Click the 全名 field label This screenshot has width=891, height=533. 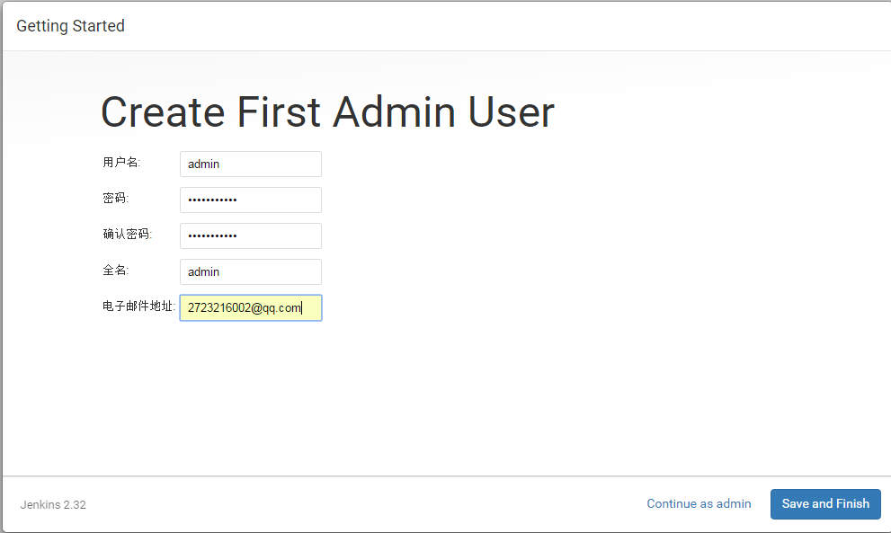[116, 271]
